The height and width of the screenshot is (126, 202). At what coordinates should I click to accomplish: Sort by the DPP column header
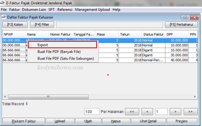click(177, 34)
